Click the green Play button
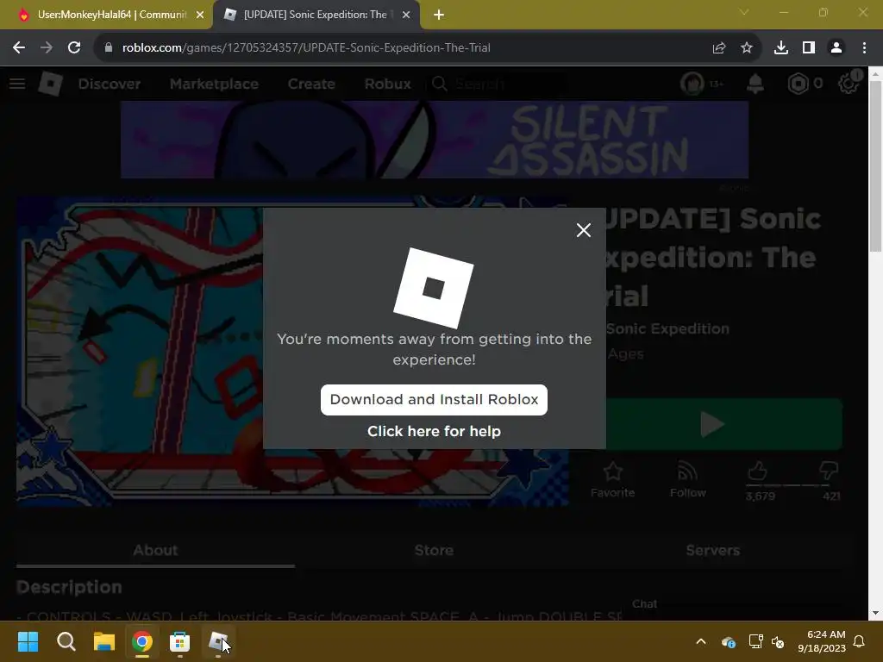 pyautogui.click(x=724, y=424)
